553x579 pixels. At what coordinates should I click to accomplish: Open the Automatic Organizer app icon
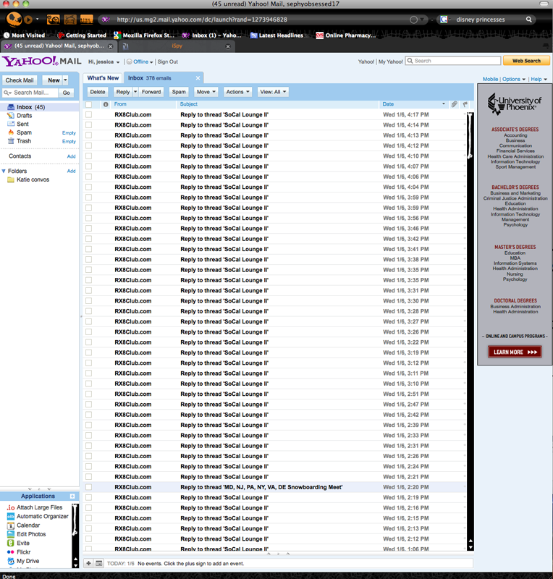pyautogui.click(x=11, y=517)
